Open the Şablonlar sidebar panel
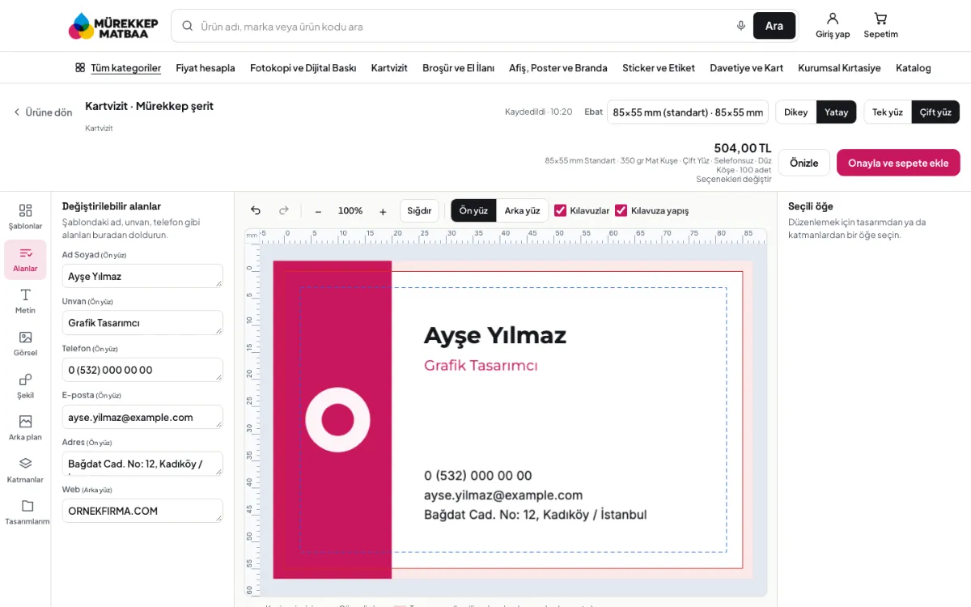This screenshot has height=607, width=971. (x=25, y=216)
